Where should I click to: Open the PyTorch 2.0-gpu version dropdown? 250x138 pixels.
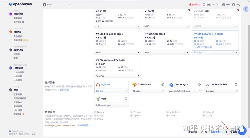click(x=112, y=91)
